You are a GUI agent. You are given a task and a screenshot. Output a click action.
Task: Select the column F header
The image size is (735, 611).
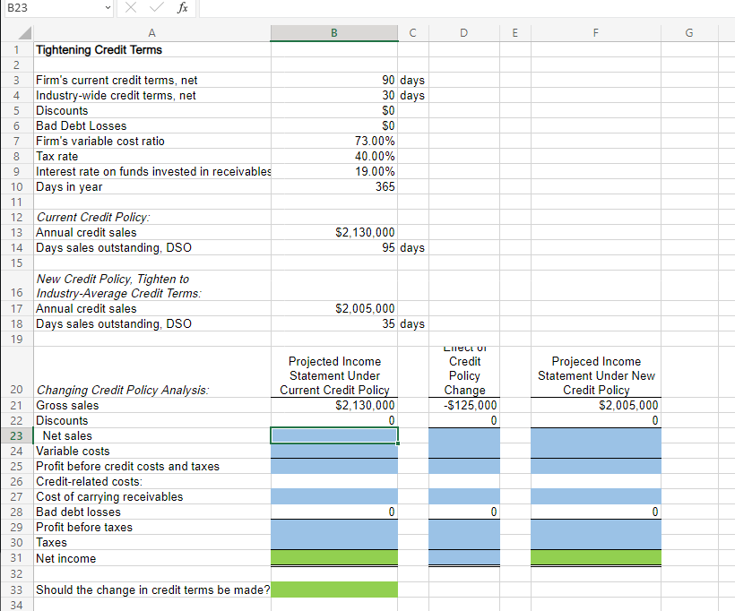(595, 31)
